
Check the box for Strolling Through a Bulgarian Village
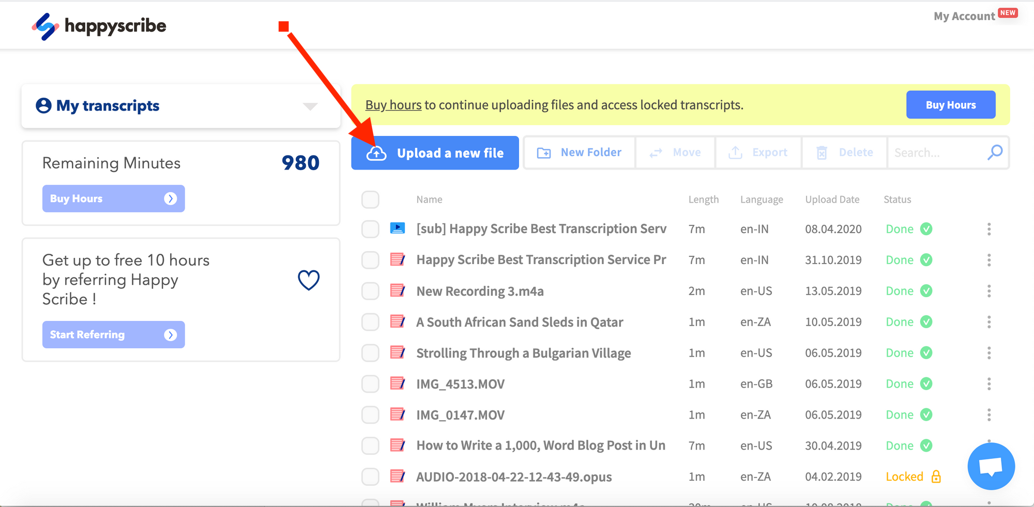370,353
